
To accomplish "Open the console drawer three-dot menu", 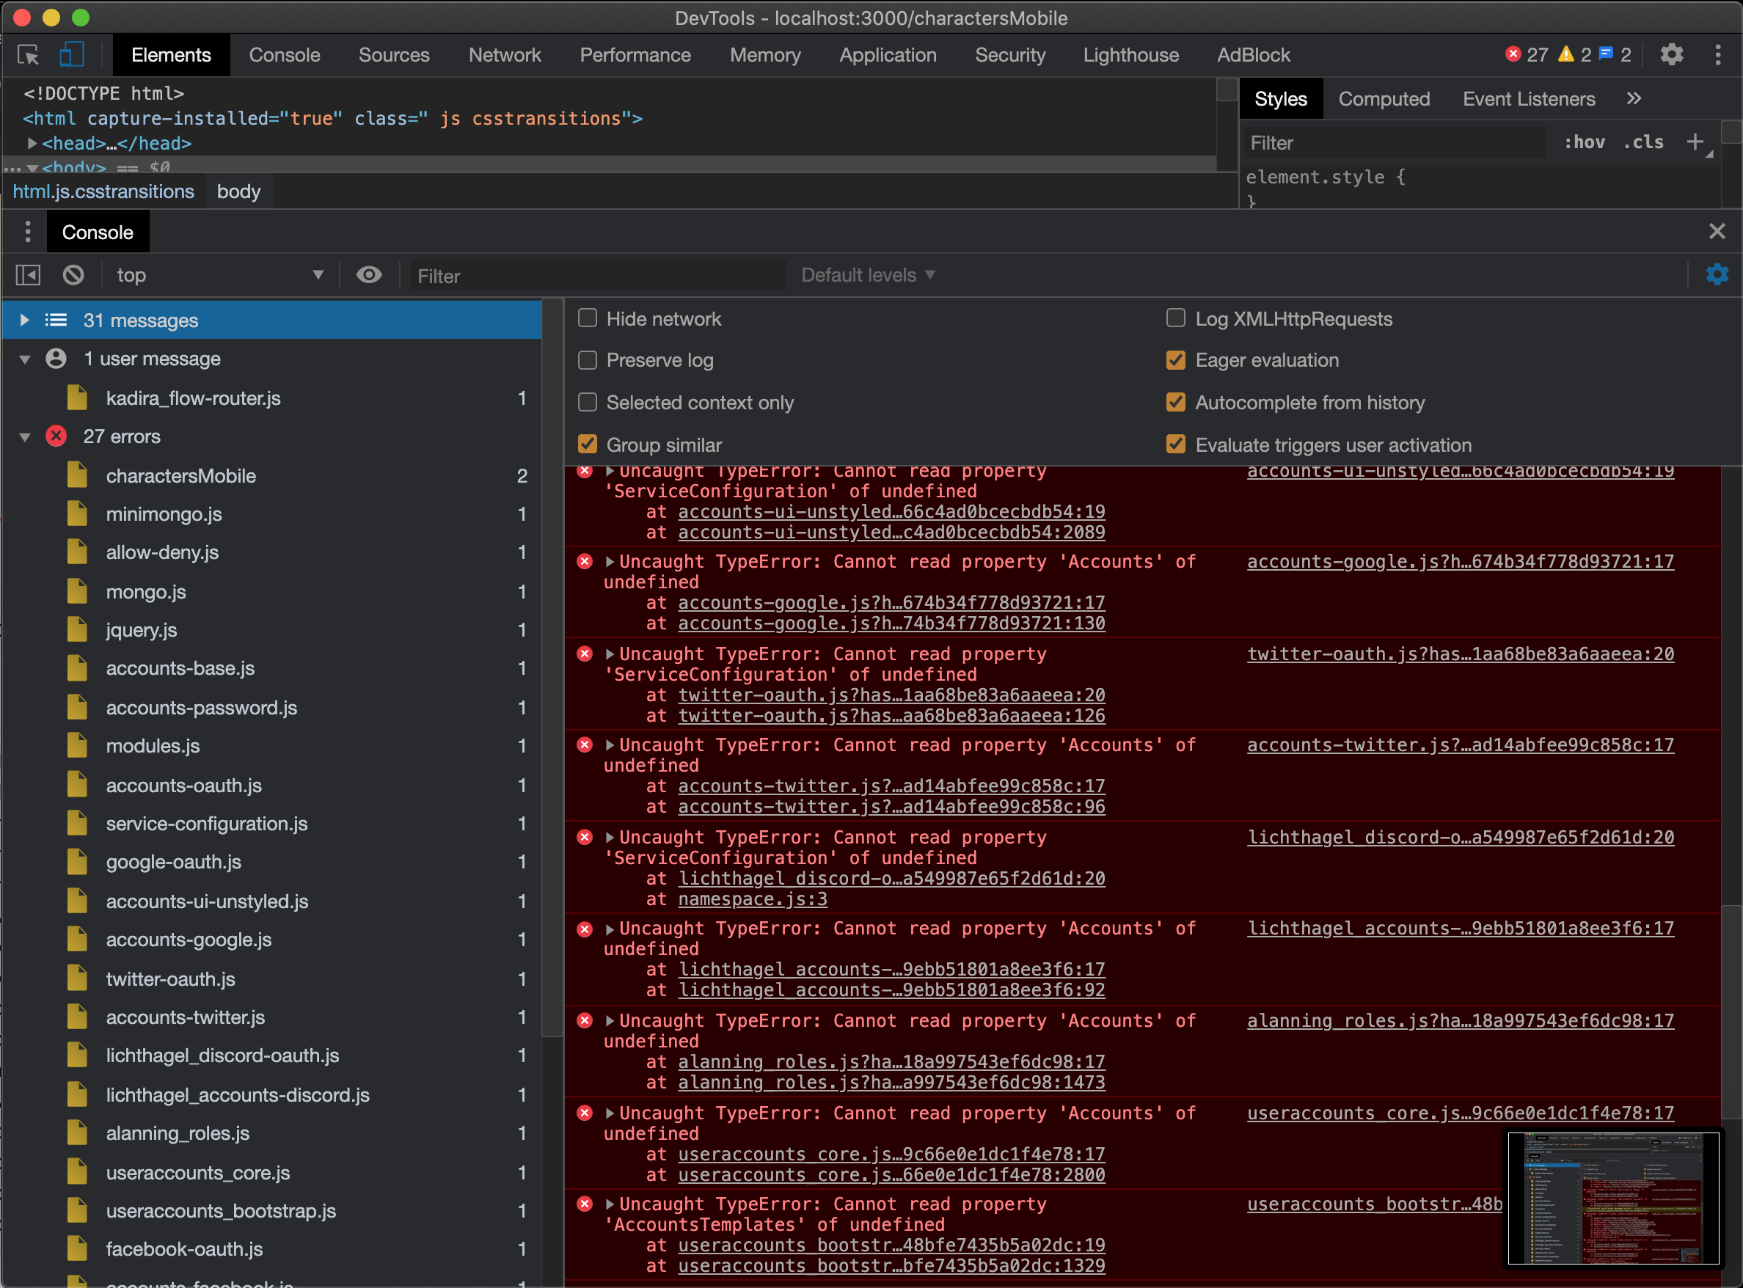I will [27, 232].
